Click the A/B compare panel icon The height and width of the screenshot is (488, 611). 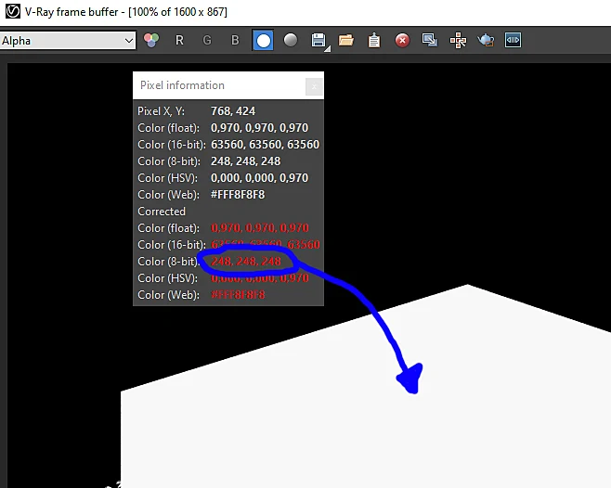tap(513, 40)
